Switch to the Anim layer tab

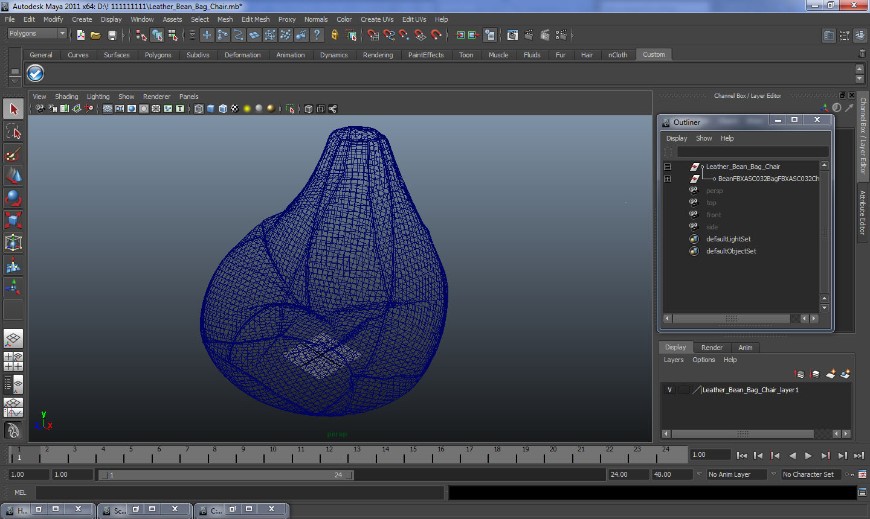tap(746, 348)
